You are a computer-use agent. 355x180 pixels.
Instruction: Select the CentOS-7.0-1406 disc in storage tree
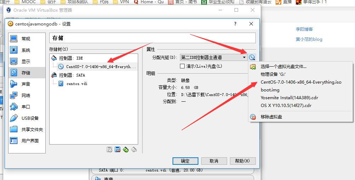[97, 67]
